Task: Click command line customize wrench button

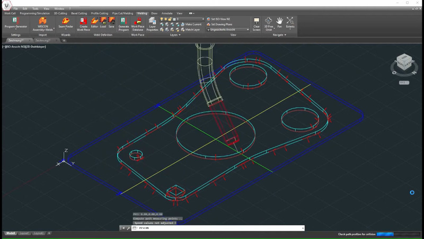Action: pos(128,228)
